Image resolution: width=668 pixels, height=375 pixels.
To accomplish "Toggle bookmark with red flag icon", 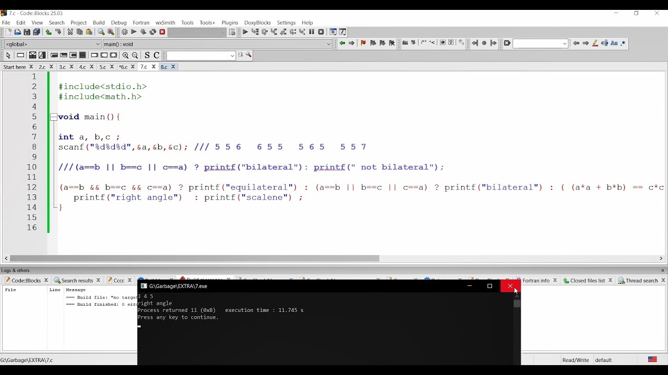I will coord(363,43).
